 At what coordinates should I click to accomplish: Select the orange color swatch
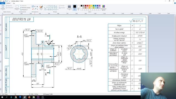pos(90,5)
